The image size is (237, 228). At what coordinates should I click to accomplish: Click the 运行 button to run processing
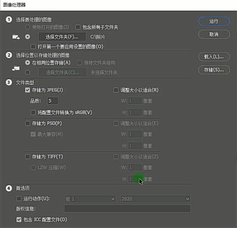coord(214,21)
